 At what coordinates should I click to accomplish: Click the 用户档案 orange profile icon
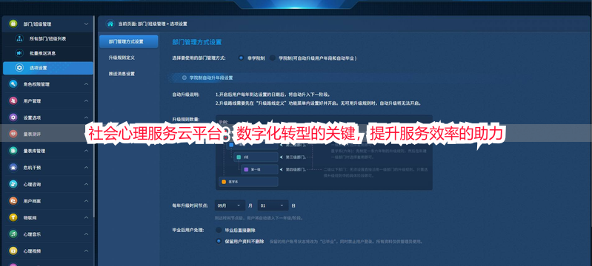coord(13,201)
